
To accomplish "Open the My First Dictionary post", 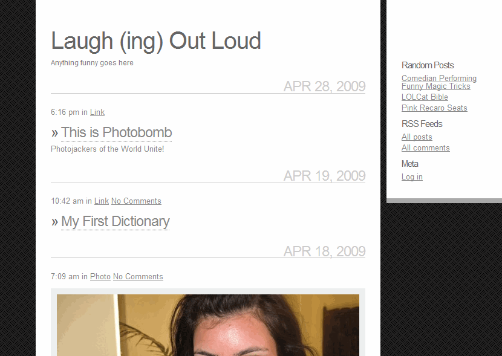I will coord(116,221).
